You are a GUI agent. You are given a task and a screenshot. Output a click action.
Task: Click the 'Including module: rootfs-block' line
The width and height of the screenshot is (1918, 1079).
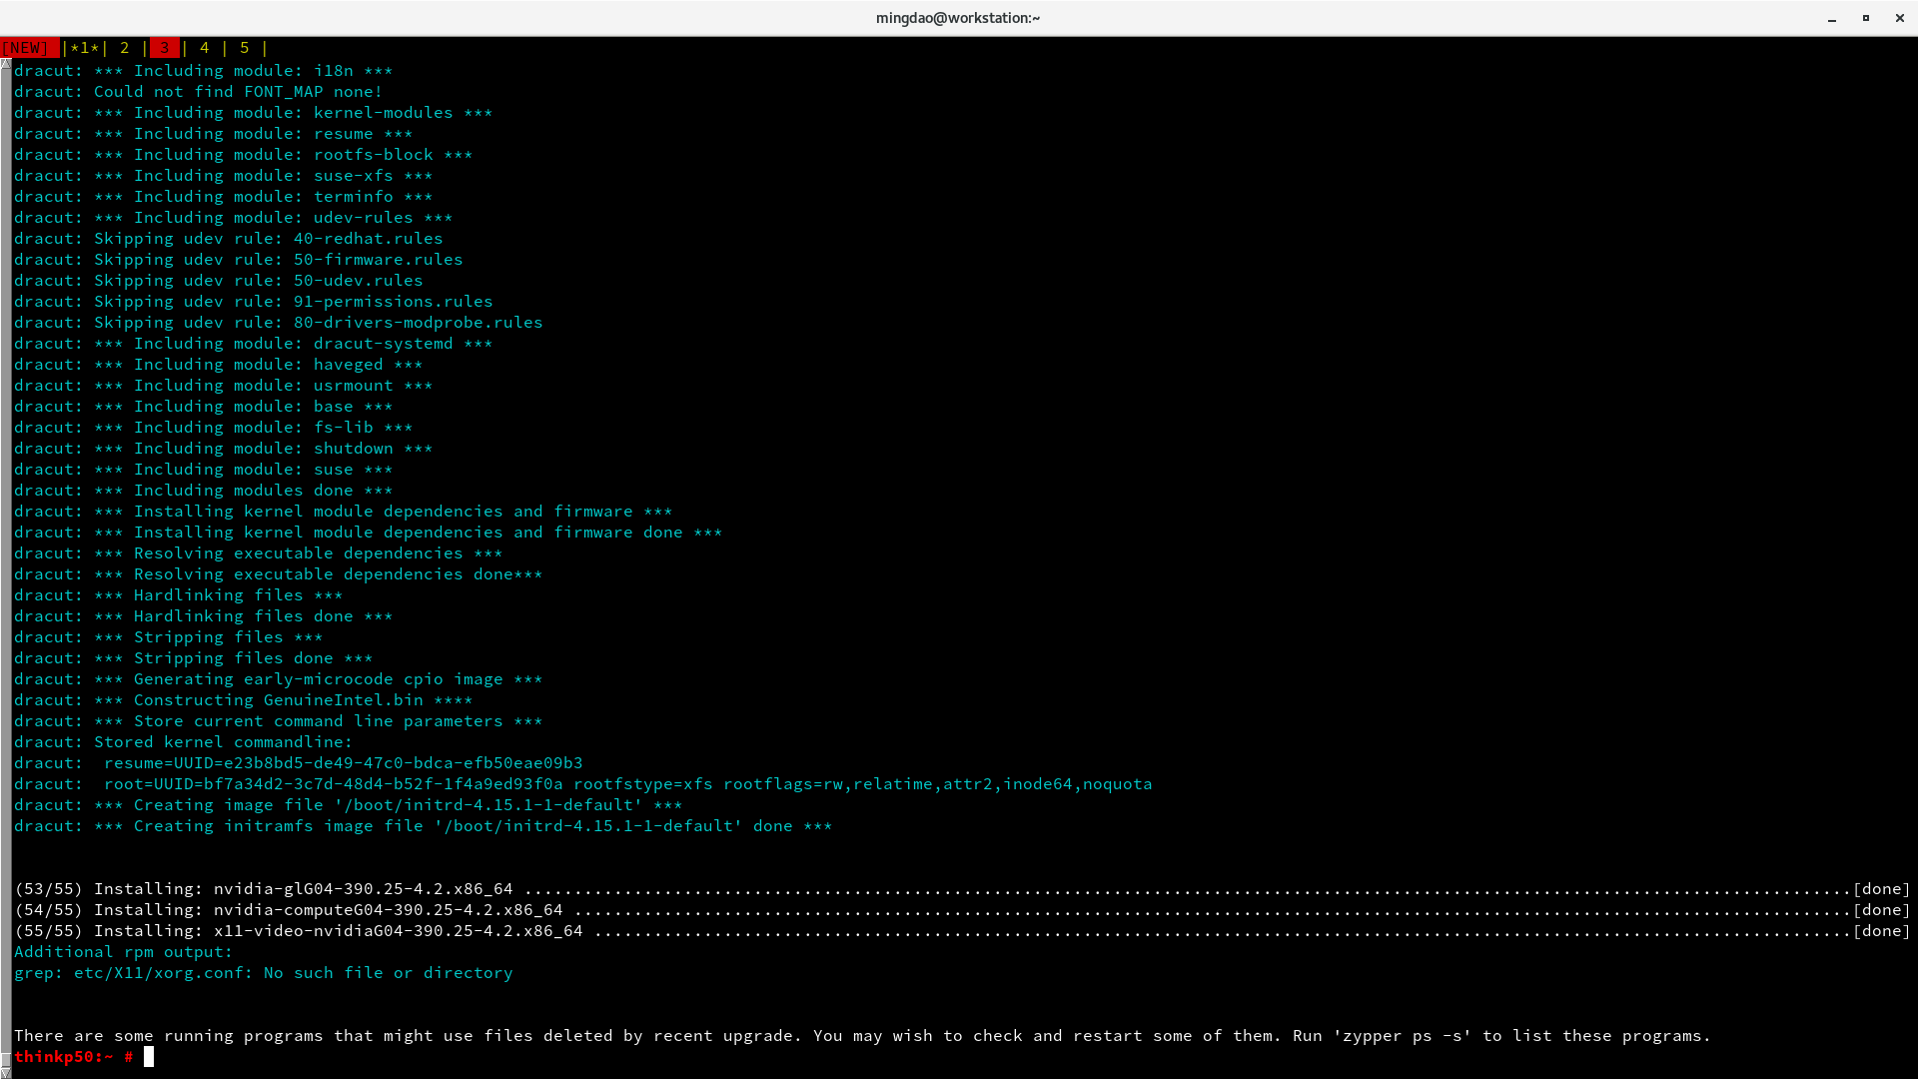(x=244, y=155)
